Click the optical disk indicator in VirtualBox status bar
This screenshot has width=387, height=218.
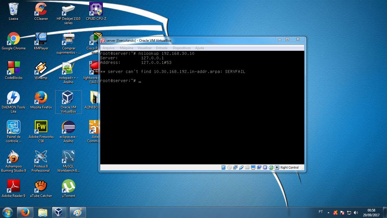pos(229,167)
